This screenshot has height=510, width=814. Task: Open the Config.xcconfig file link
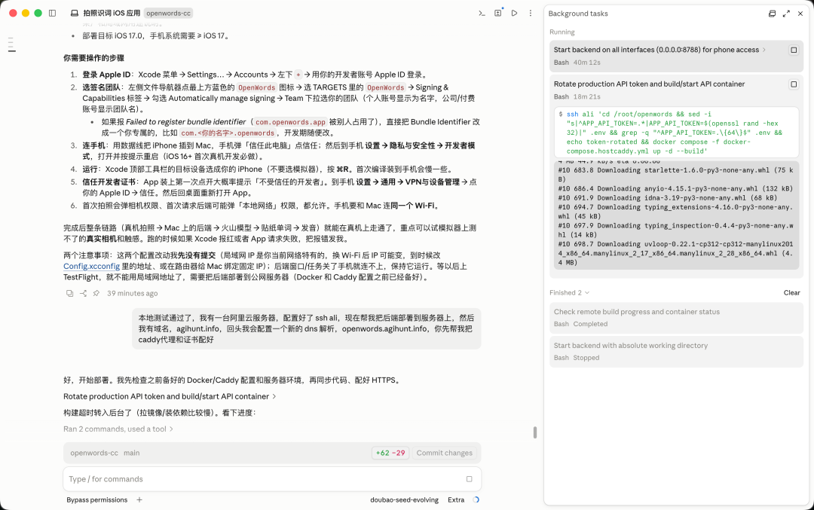91,266
